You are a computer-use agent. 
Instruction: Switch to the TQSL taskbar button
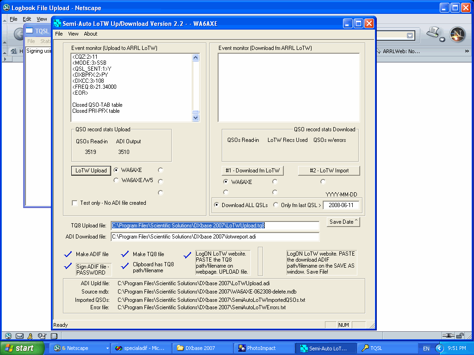[387, 348]
